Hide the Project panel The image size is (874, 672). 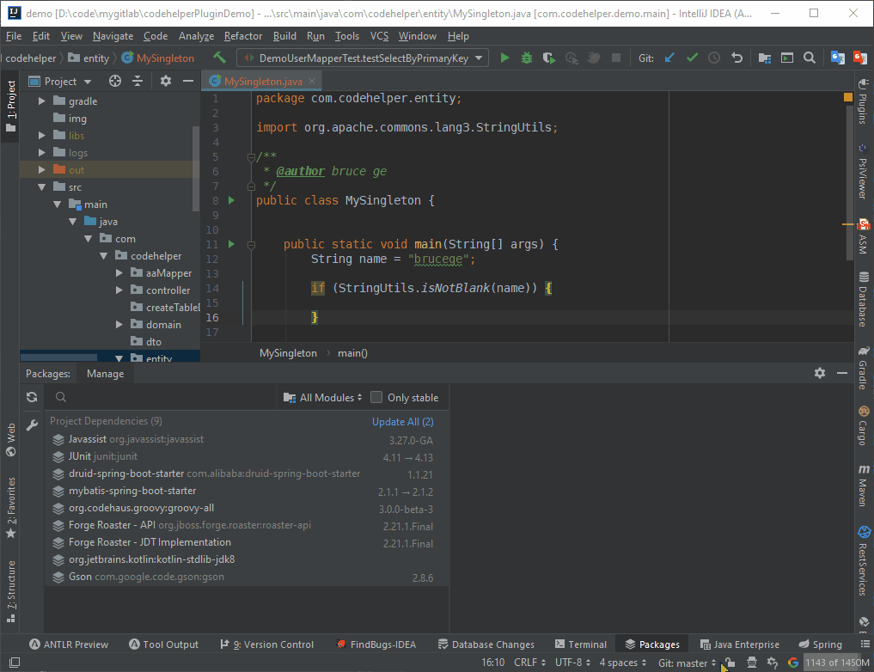click(188, 82)
